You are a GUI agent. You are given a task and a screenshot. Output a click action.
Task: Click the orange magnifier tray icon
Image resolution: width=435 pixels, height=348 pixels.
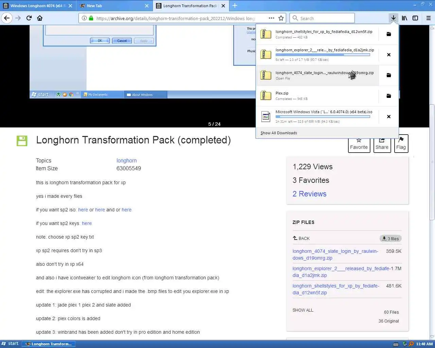[411, 344]
